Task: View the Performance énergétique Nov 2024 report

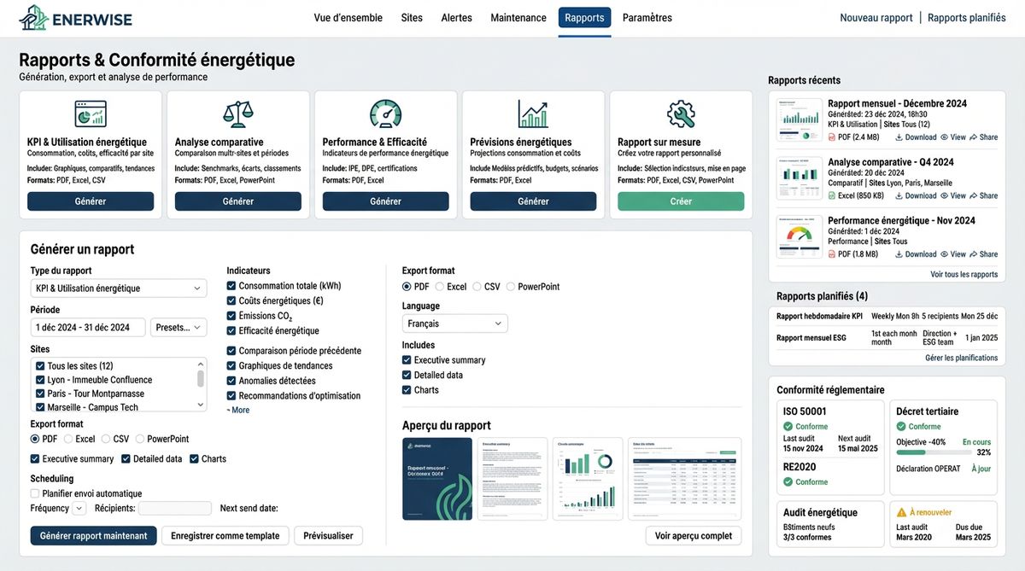Action: tap(952, 254)
